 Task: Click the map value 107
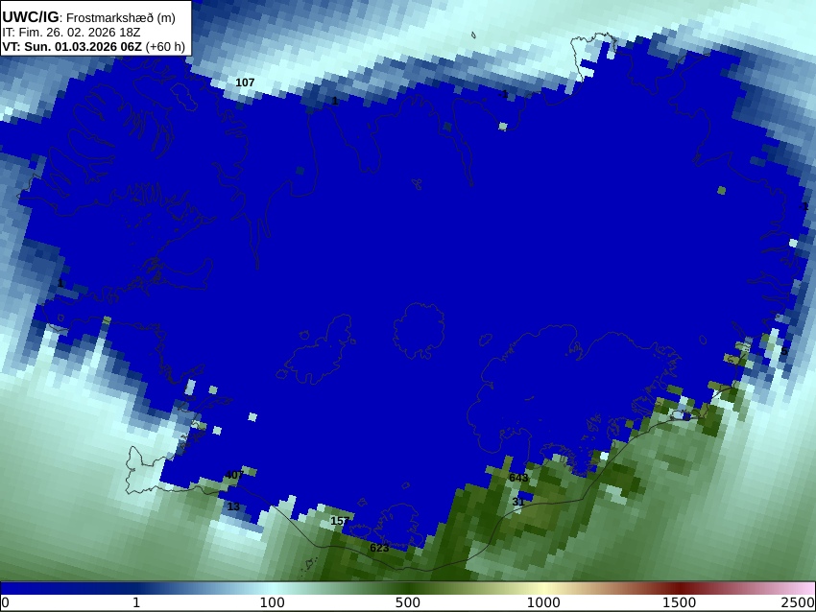point(245,82)
